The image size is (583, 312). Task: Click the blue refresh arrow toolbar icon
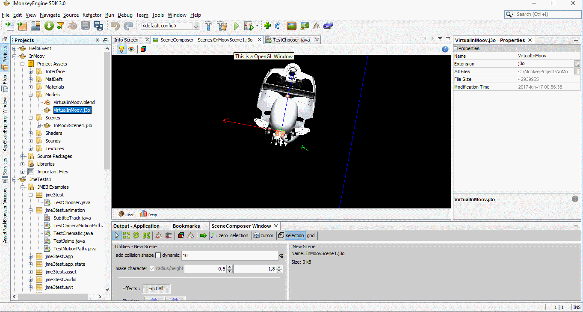[x=277, y=26]
